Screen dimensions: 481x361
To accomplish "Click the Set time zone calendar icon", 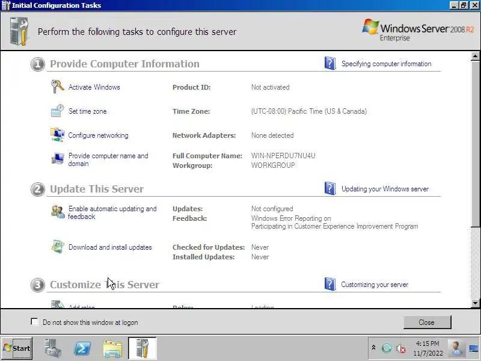I will [57, 111].
